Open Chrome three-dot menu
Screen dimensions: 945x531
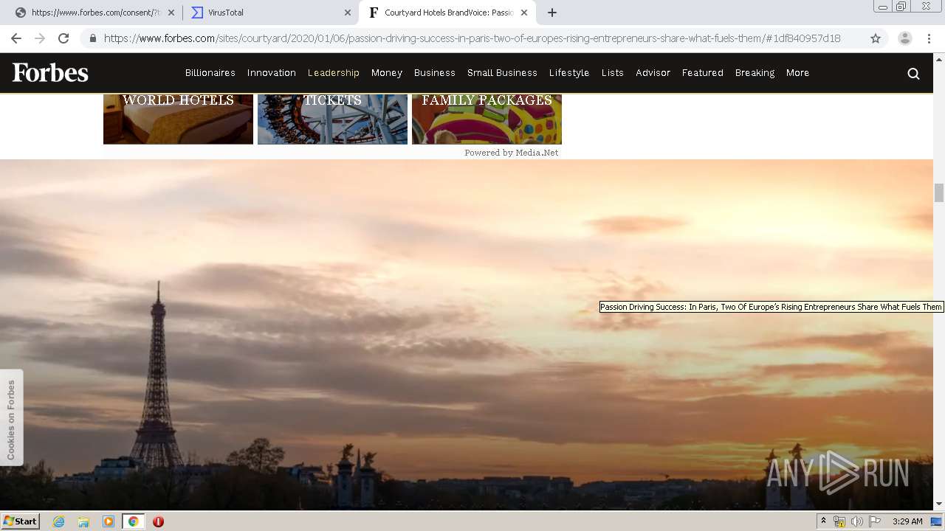(929, 38)
